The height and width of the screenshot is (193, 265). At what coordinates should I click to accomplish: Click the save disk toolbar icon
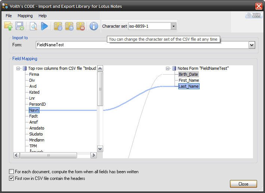click(x=19, y=26)
